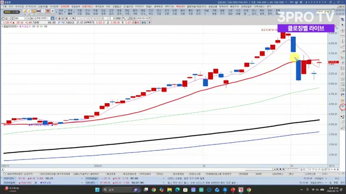Open the Mail app icon on the taskbar
The image size is (346, 194).
(217, 190)
